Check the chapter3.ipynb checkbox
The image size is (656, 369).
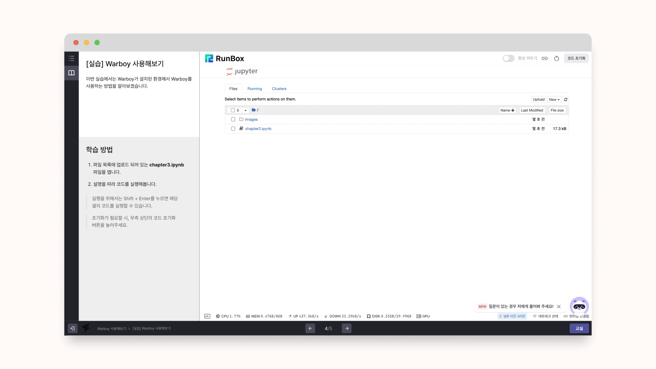click(x=233, y=129)
